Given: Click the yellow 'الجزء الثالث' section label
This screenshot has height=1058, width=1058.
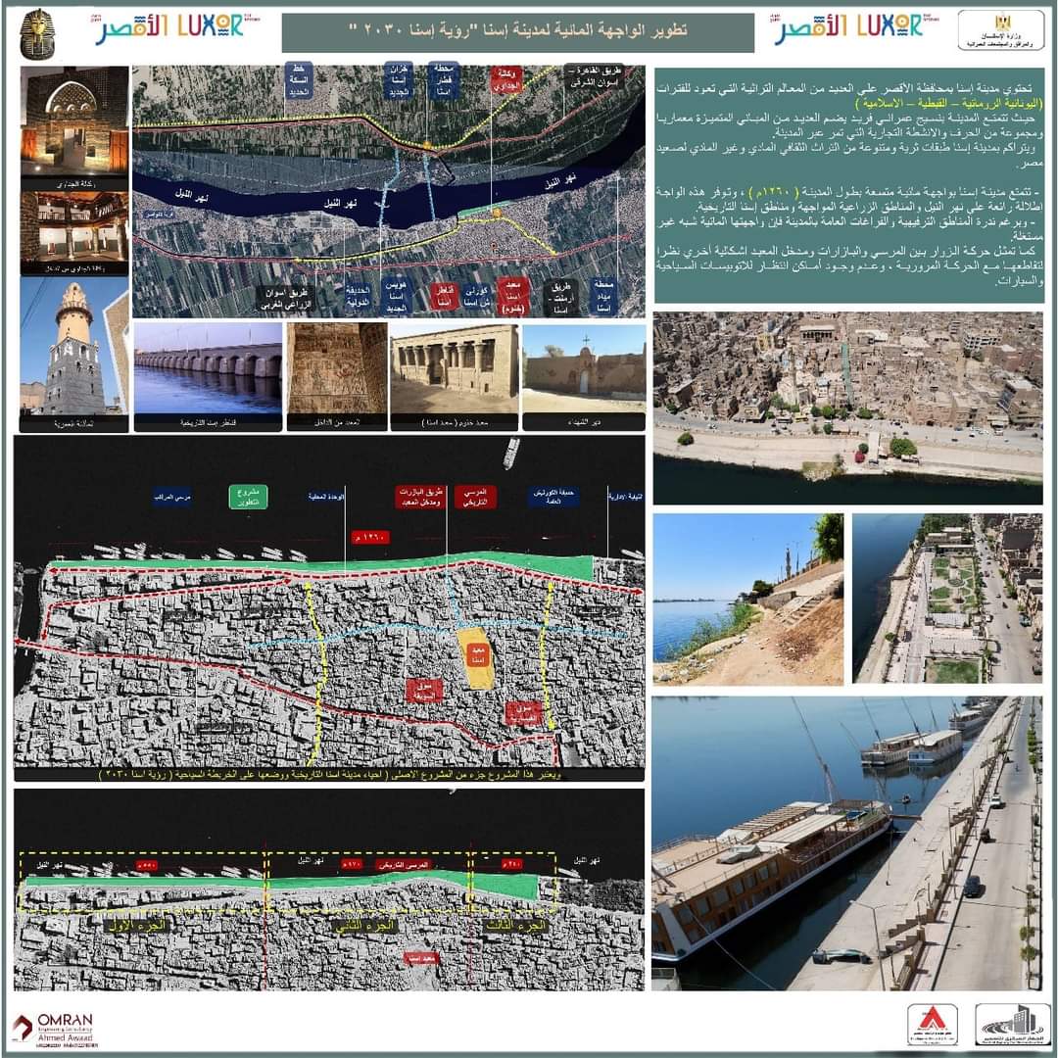Looking at the screenshot, I should click(513, 924).
